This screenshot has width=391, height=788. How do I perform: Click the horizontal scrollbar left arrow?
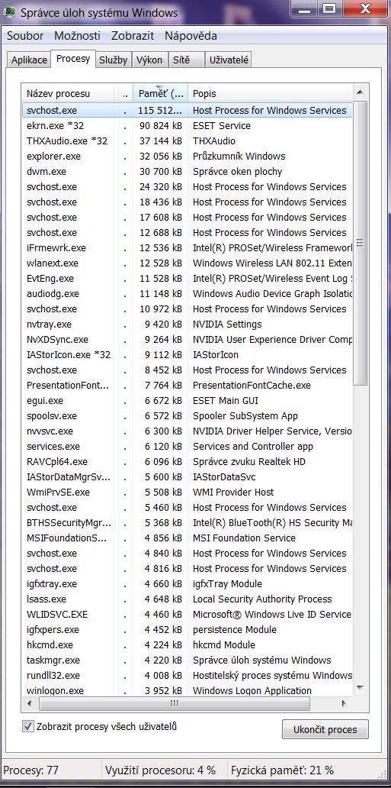click(x=30, y=703)
